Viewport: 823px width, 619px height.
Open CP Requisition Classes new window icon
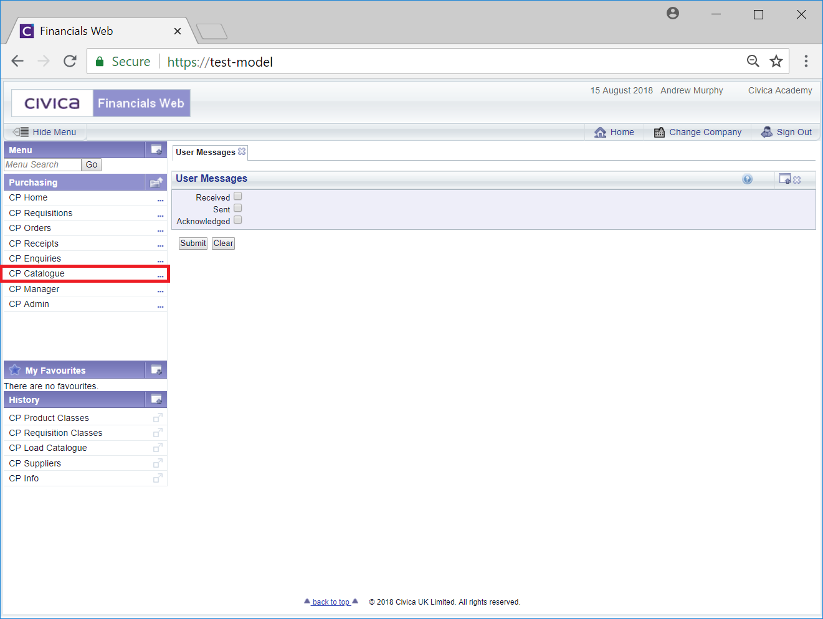pos(158,432)
